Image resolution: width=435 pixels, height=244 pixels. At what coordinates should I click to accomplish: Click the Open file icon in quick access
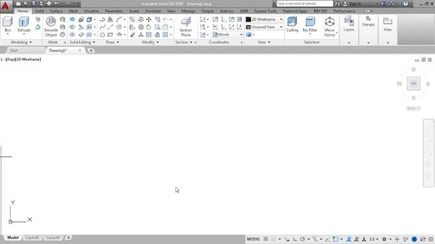point(26,3)
